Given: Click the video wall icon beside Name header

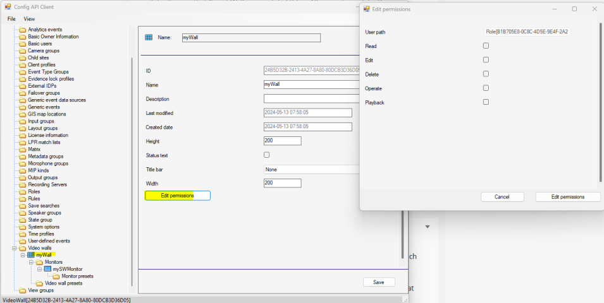Looking at the screenshot, I should pyautogui.click(x=149, y=37).
